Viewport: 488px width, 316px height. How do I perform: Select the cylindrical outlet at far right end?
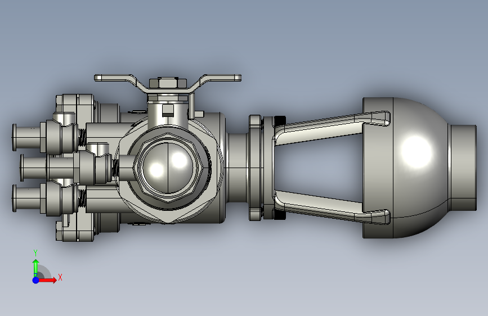[463, 168]
